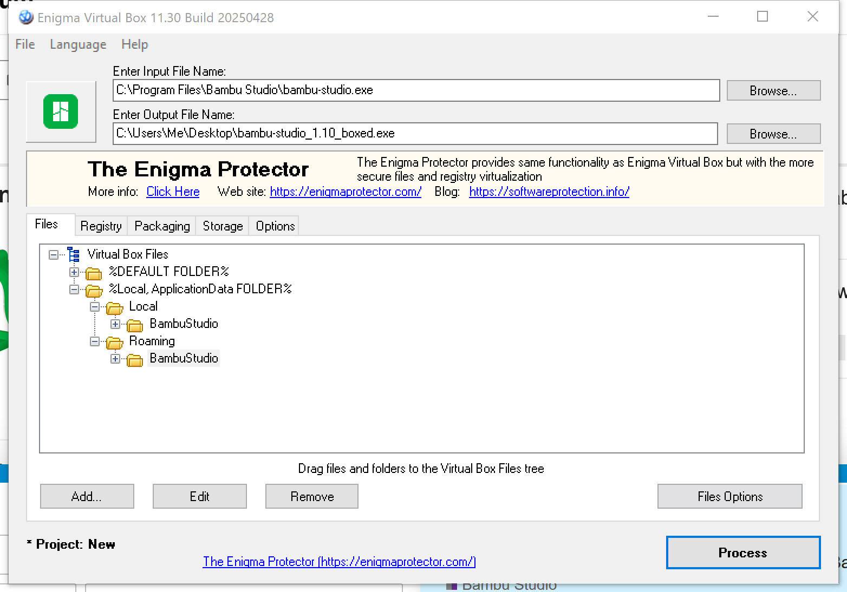The width and height of the screenshot is (847, 592).
Task: Click the Virtual Box Files root tree icon
Action: click(74, 254)
